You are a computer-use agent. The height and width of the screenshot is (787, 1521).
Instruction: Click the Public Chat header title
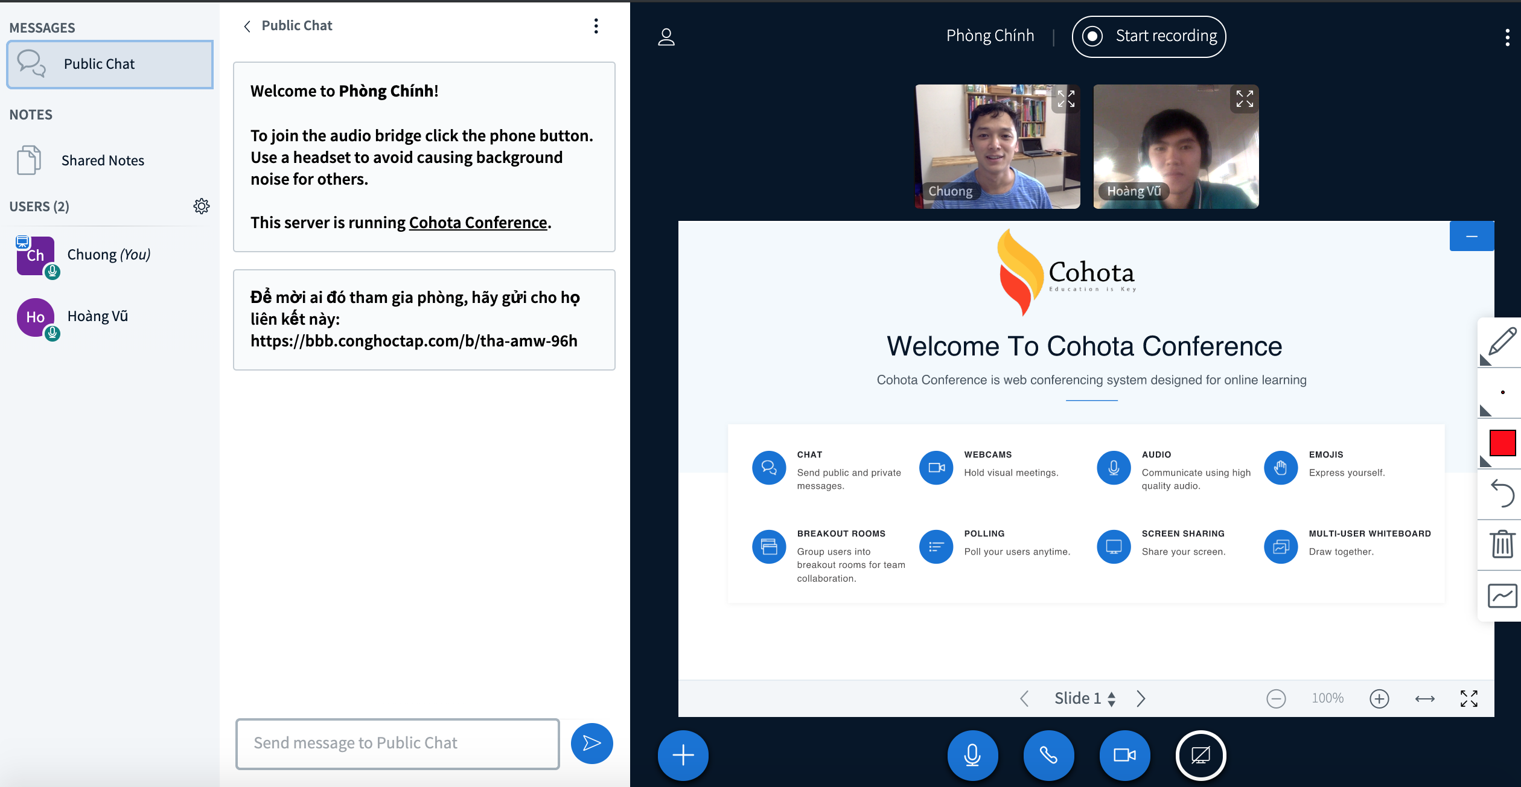pyautogui.click(x=296, y=26)
